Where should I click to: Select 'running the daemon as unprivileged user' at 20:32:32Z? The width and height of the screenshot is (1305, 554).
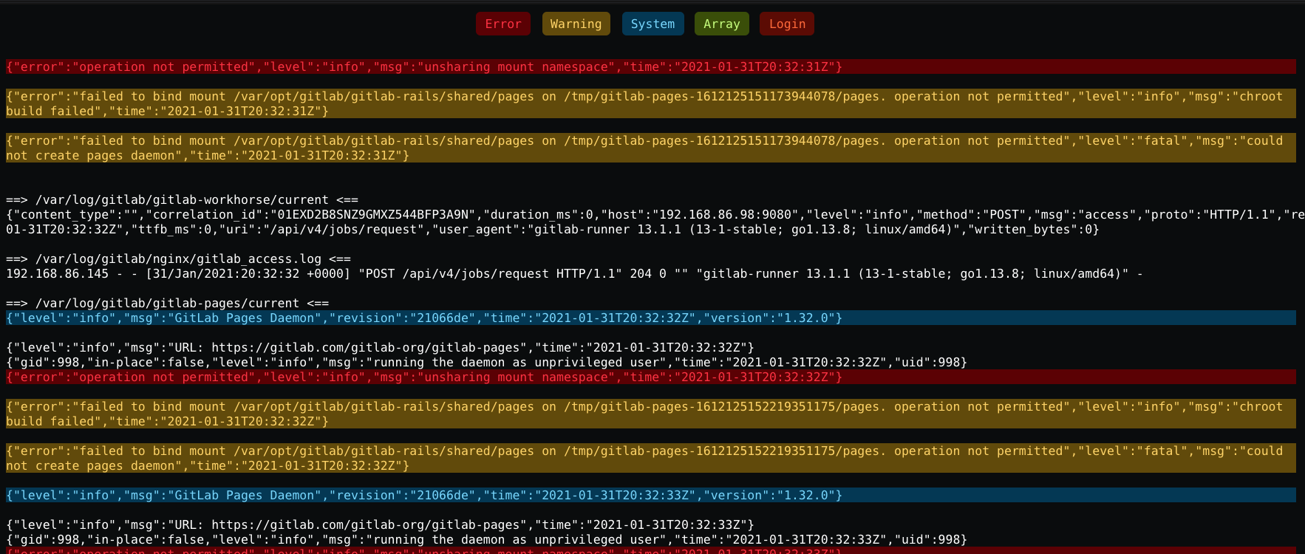click(x=486, y=362)
